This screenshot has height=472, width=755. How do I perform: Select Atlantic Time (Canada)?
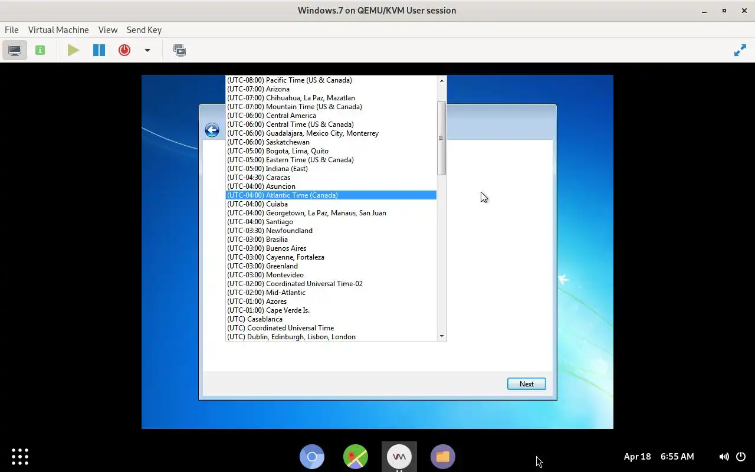click(331, 195)
